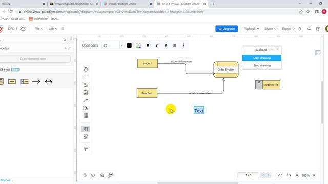Open the shape panel three-dot options
Viewport: 328px width, 184px height.
[71, 38]
